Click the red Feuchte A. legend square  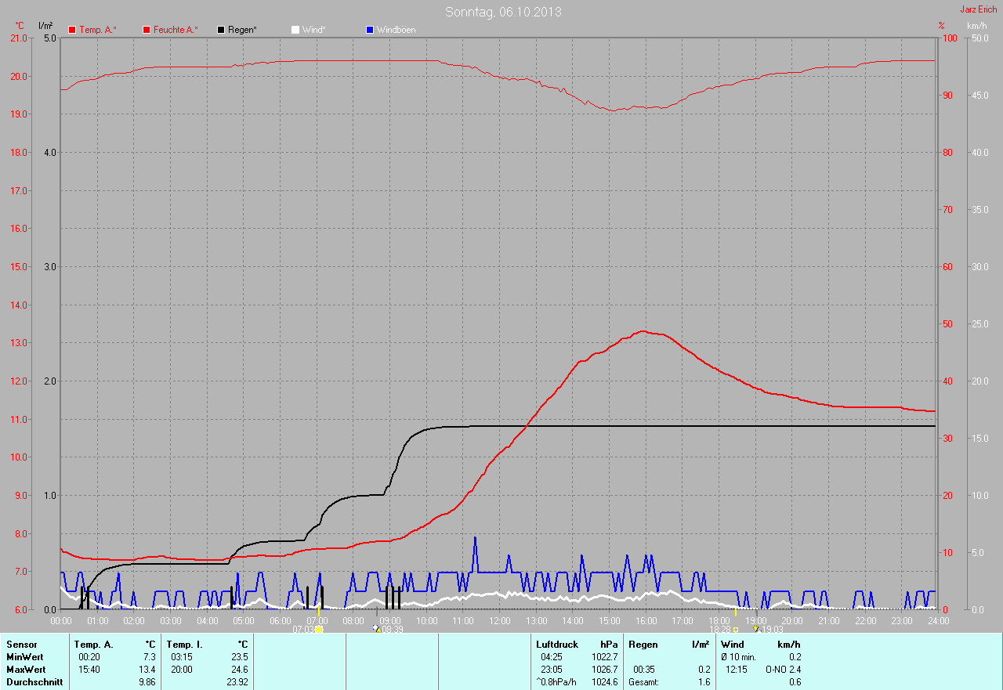[147, 30]
